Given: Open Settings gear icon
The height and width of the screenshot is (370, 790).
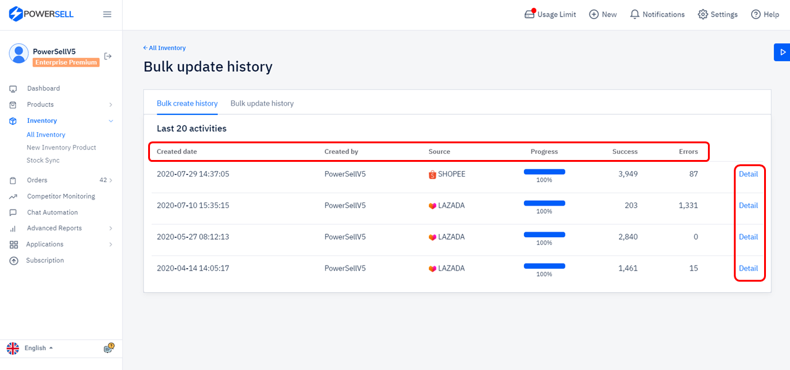Looking at the screenshot, I should point(702,14).
